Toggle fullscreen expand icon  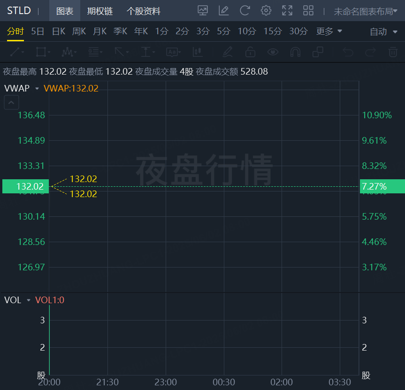[287, 11]
